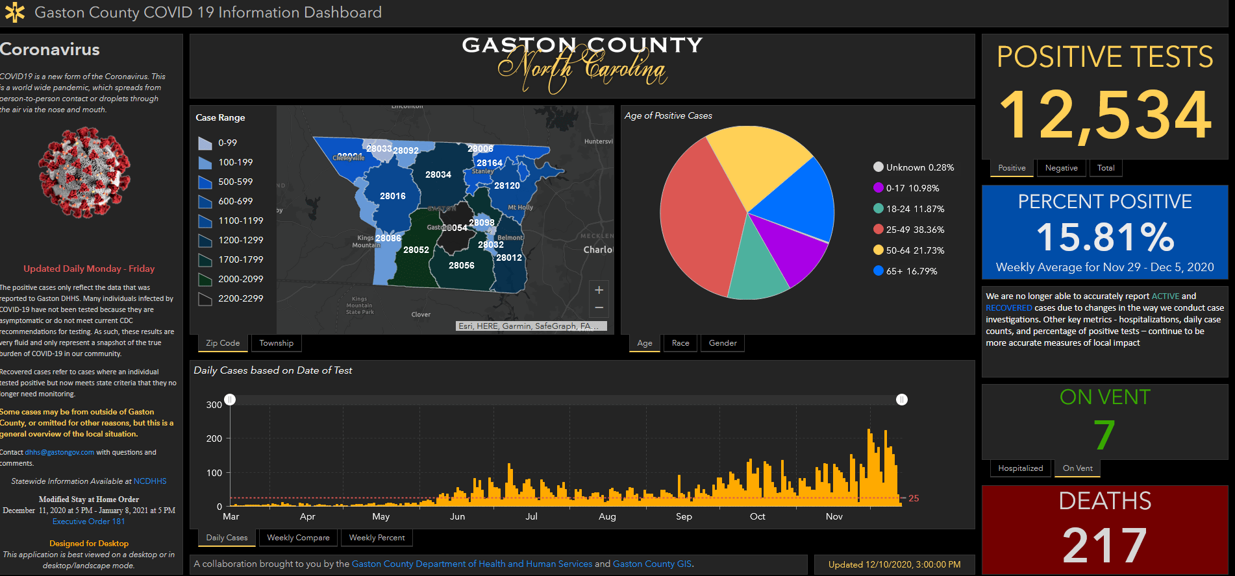Screen dimensions: 1235x576
Task: Zoom in on the map
Action: click(599, 290)
